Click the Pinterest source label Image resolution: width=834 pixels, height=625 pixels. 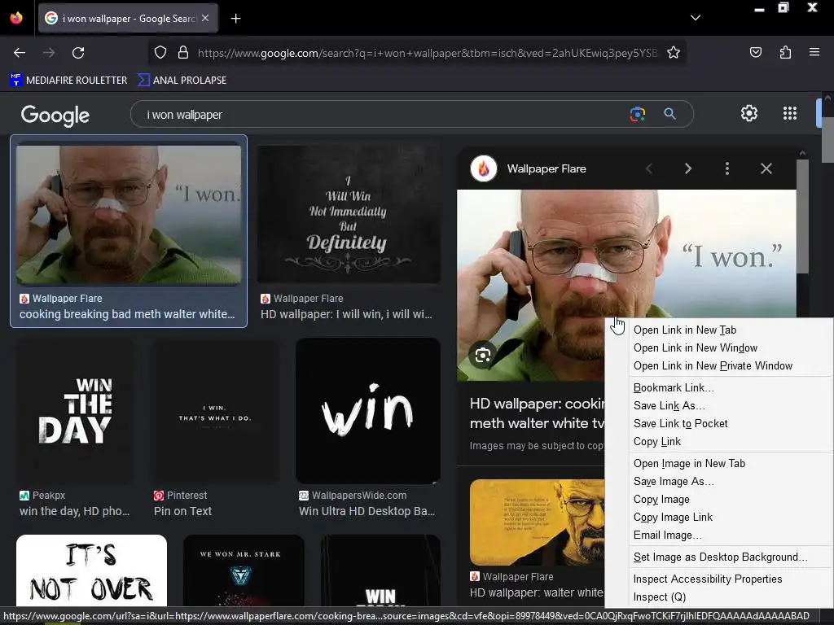tap(180, 496)
